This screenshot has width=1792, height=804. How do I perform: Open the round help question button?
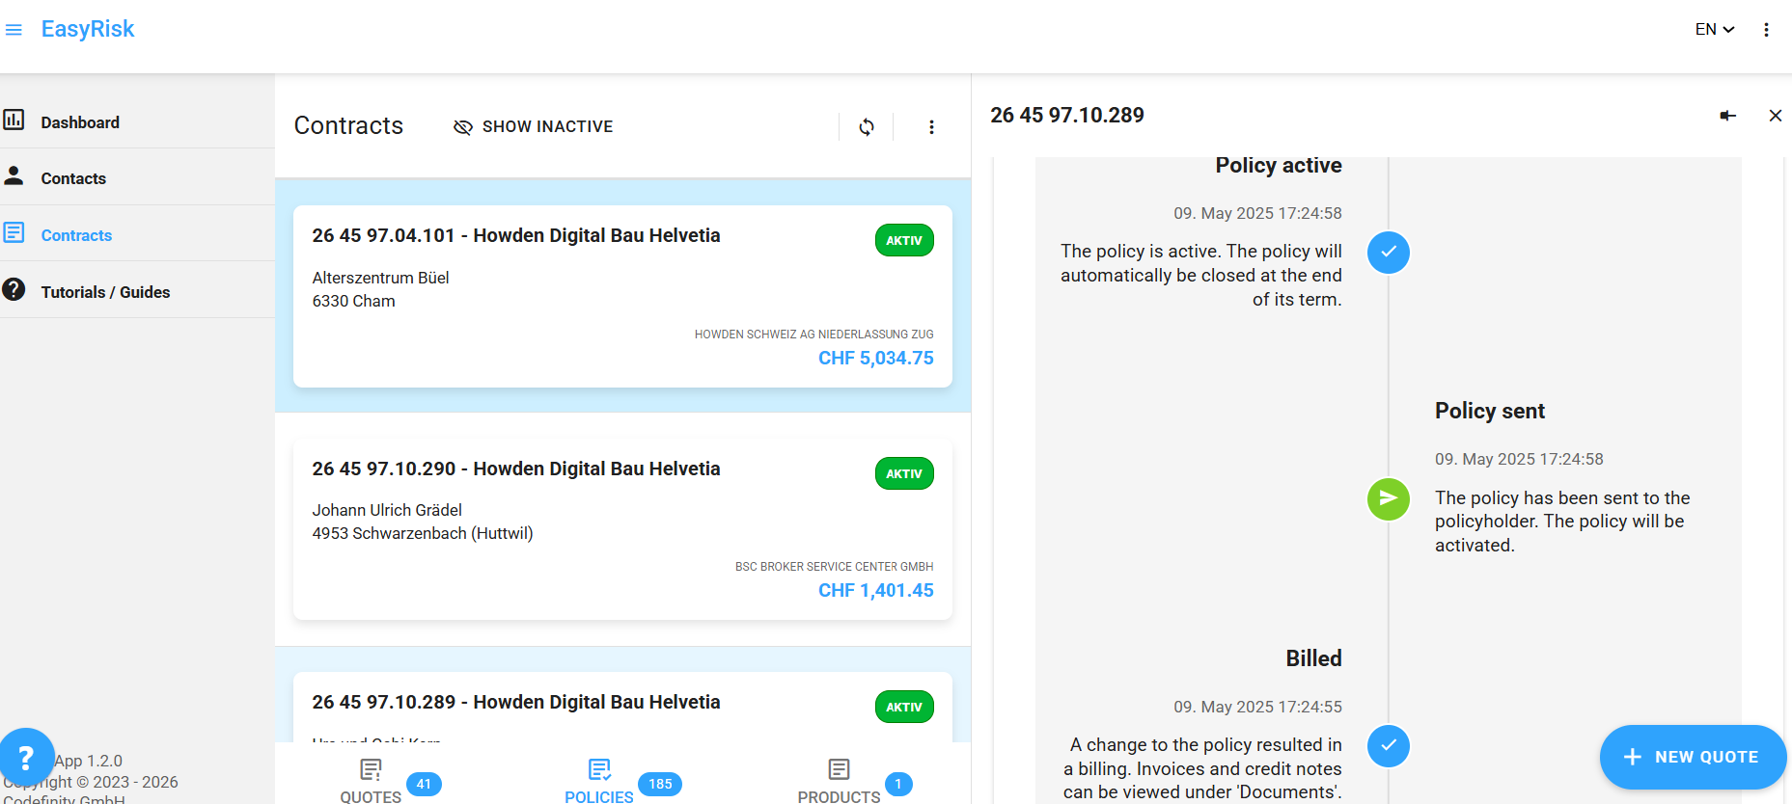click(x=26, y=758)
